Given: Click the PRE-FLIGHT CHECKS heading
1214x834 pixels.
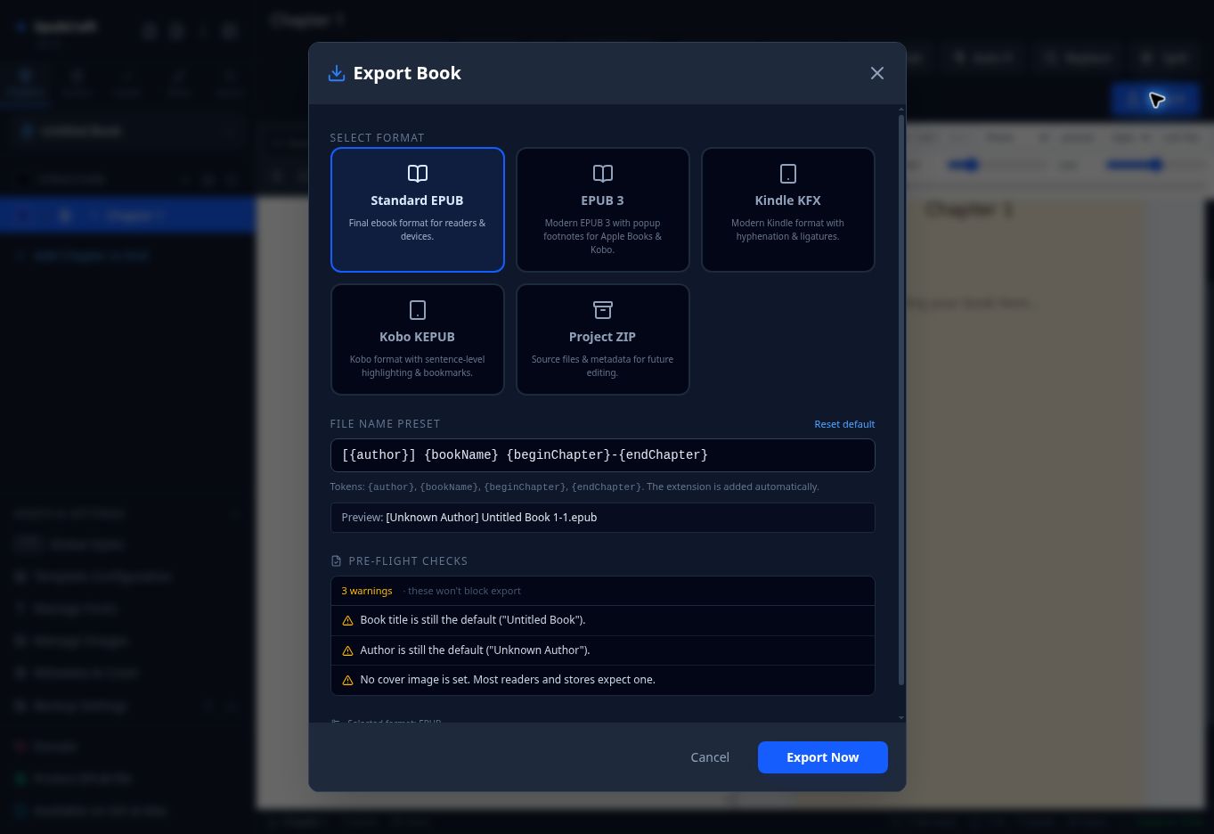Looking at the screenshot, I should pos(408,561).
